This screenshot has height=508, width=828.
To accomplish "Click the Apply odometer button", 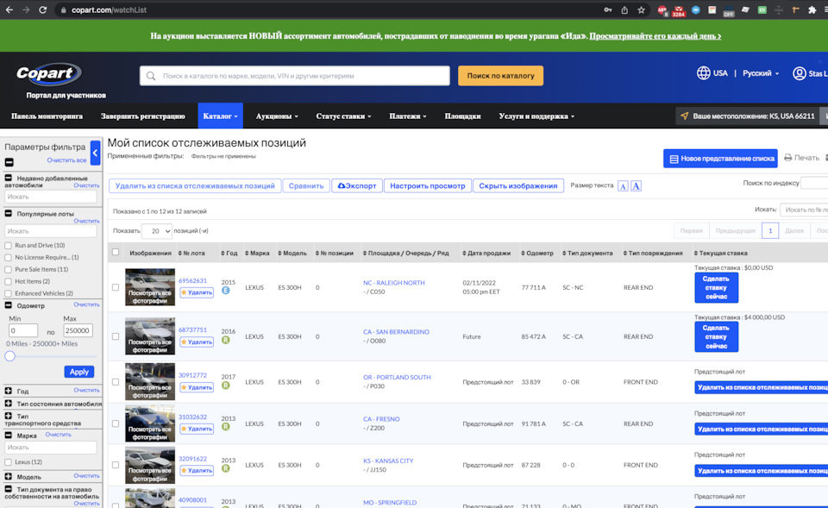I will click(79, 372).
